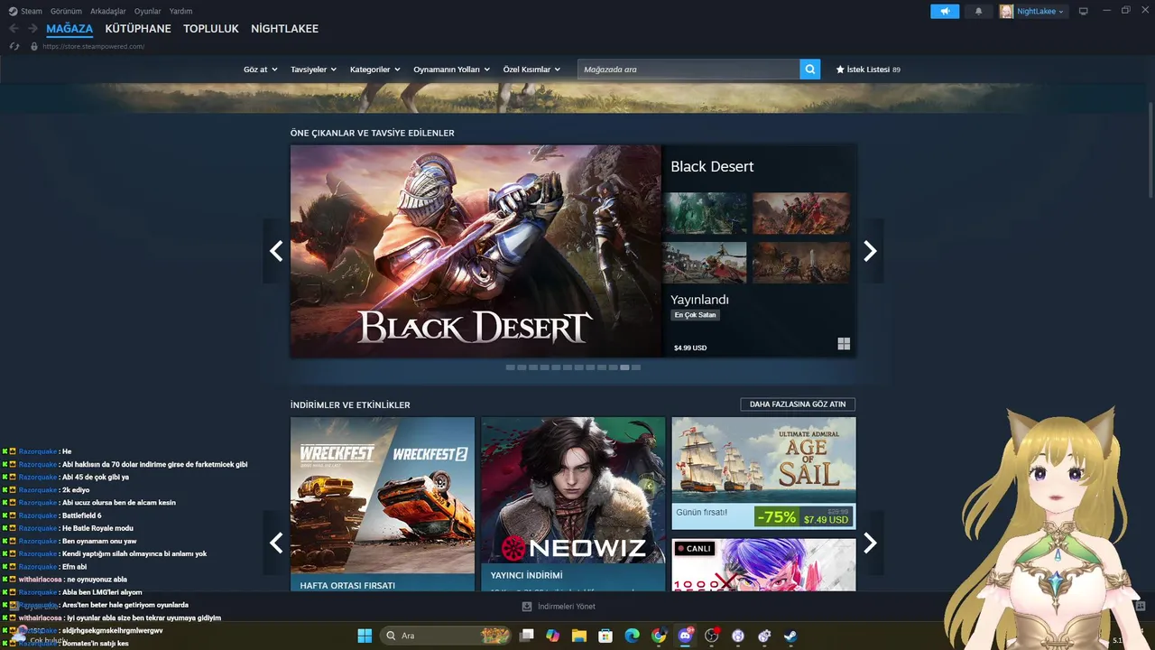Image resolution: width=1155 pixels, height=650 pixels.
Task: View bottom-left Black Desert screenshot thumbnail
Action: [x=705, y=262]
